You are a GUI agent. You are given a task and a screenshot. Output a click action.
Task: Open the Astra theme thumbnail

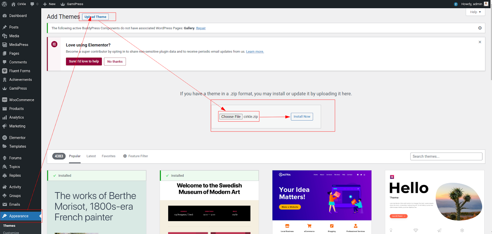pyautogui.click(x=322, y=202)
